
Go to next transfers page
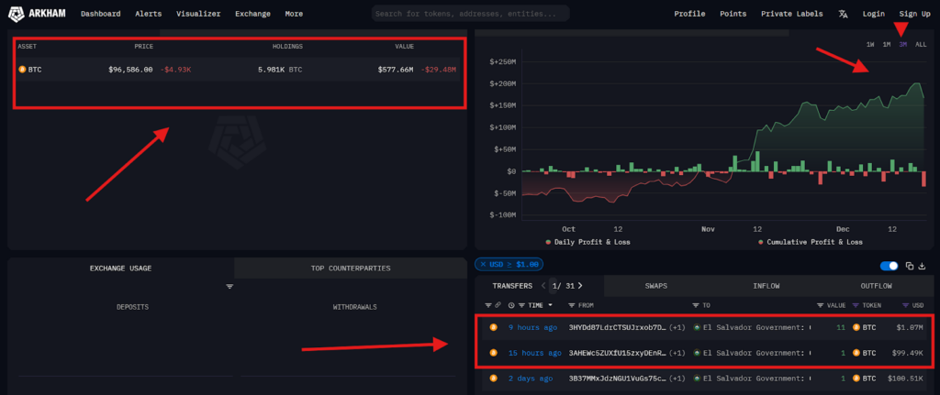point(580,286)
